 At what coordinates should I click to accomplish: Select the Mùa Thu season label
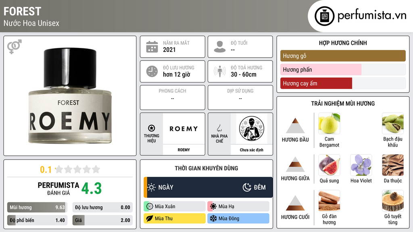point(164,219)
